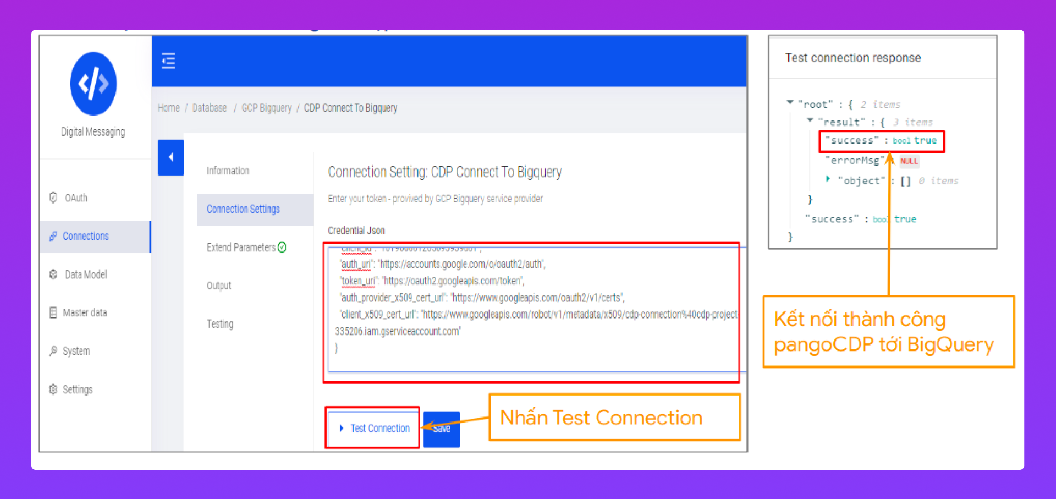The height and width of the screenshot is (499, 1056).
Task: Click the Connections link icon in sidebar
Action: 53,236
